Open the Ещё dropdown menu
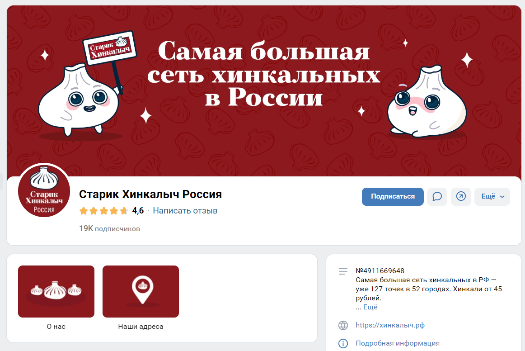The image size is (525, 351). tap(492, 196)
